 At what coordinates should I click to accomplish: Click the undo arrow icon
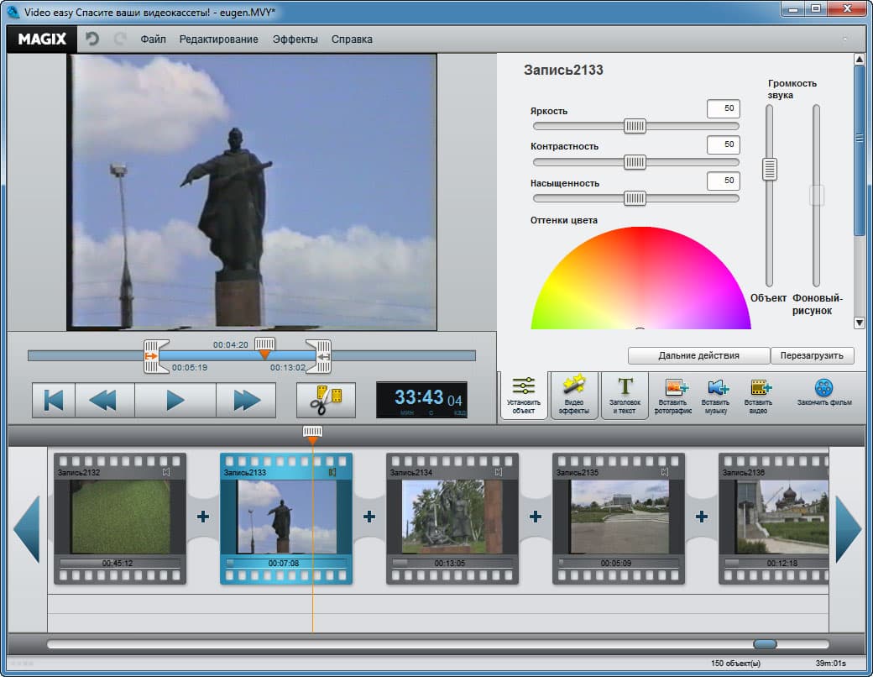coord(92,39)
